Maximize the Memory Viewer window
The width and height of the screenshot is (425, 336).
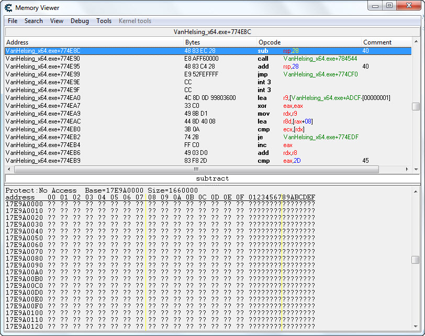tap(389, 5)
